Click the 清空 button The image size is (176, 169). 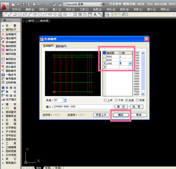[121, 107]
